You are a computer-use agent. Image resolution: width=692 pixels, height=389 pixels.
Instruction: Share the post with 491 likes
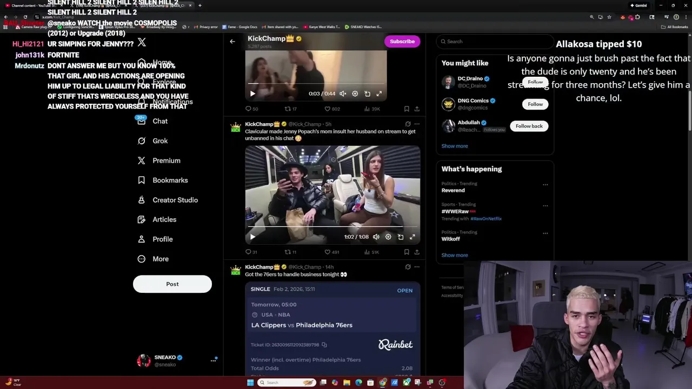pyautogui.click(x=416, y=252)
